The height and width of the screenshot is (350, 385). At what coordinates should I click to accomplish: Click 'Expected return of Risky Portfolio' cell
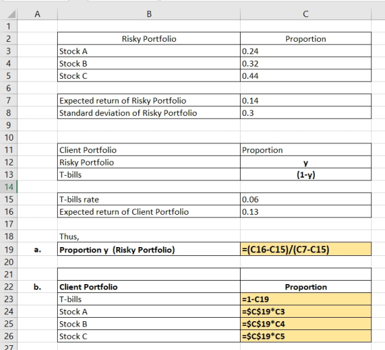click(148, 100)
